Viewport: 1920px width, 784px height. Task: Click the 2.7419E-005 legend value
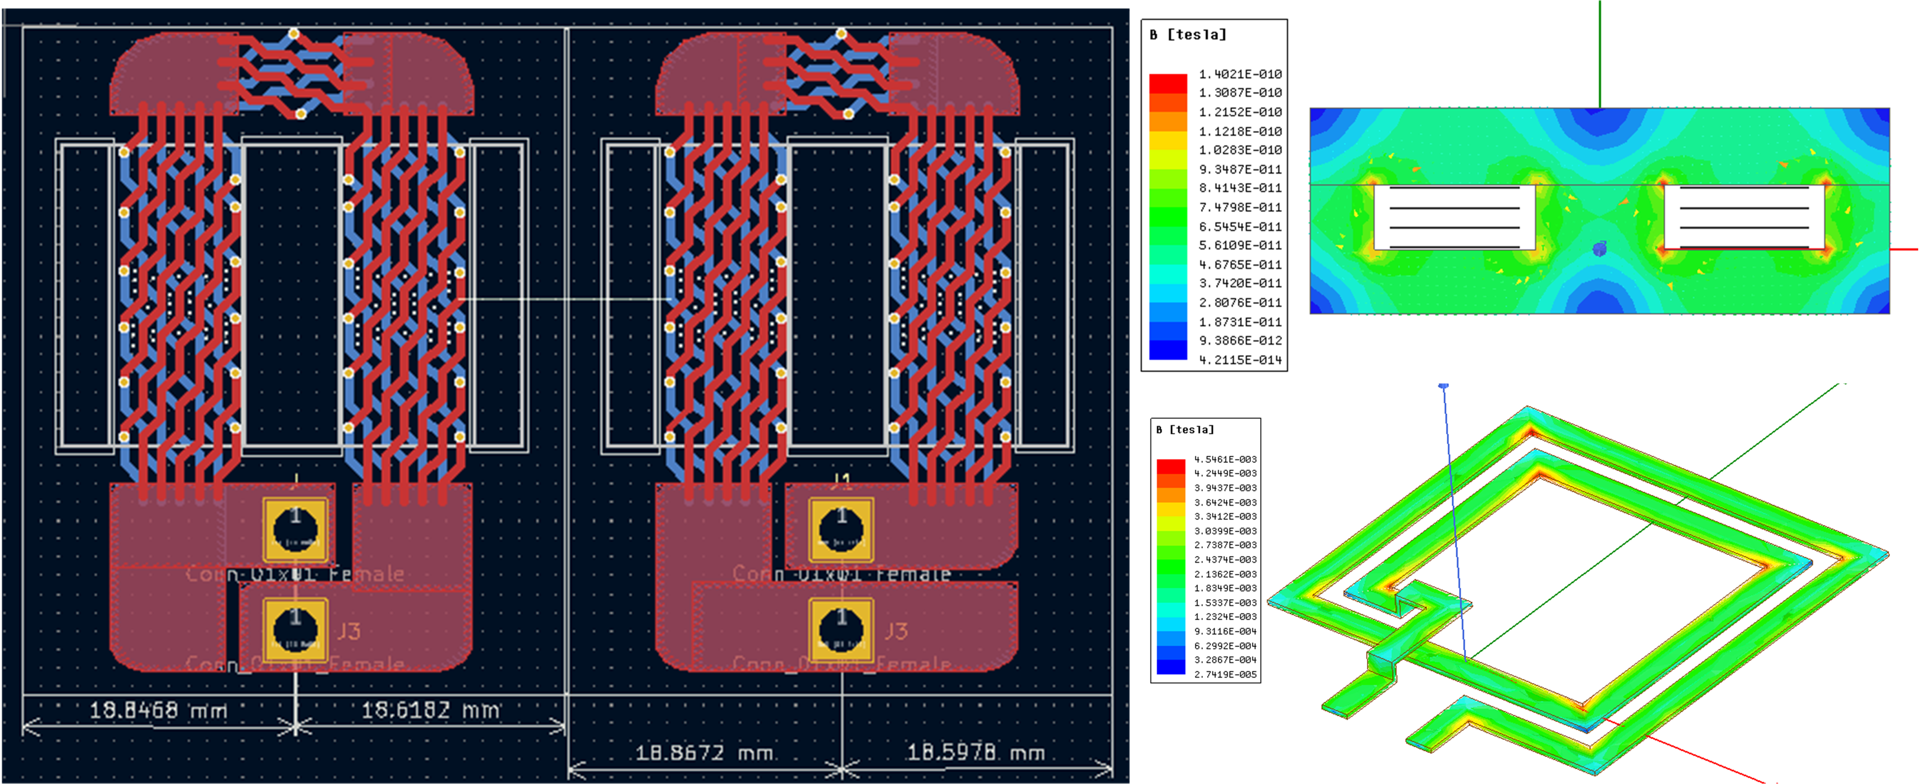(1225, 674)
